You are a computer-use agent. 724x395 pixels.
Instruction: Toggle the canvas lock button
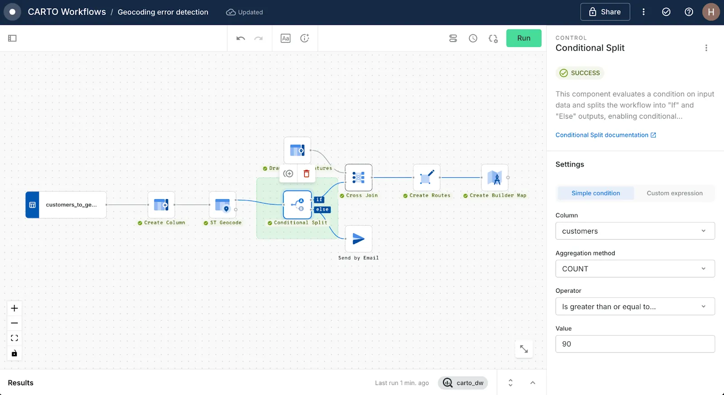(14, 353)
